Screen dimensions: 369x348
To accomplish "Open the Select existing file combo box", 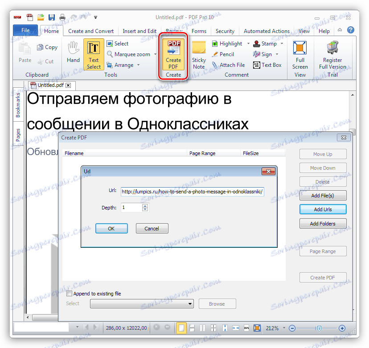I will [x=142, y=304].
